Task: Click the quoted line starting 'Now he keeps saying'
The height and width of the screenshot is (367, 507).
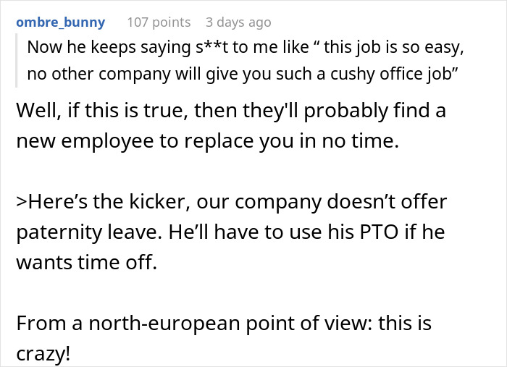Action: click(243, 49)
